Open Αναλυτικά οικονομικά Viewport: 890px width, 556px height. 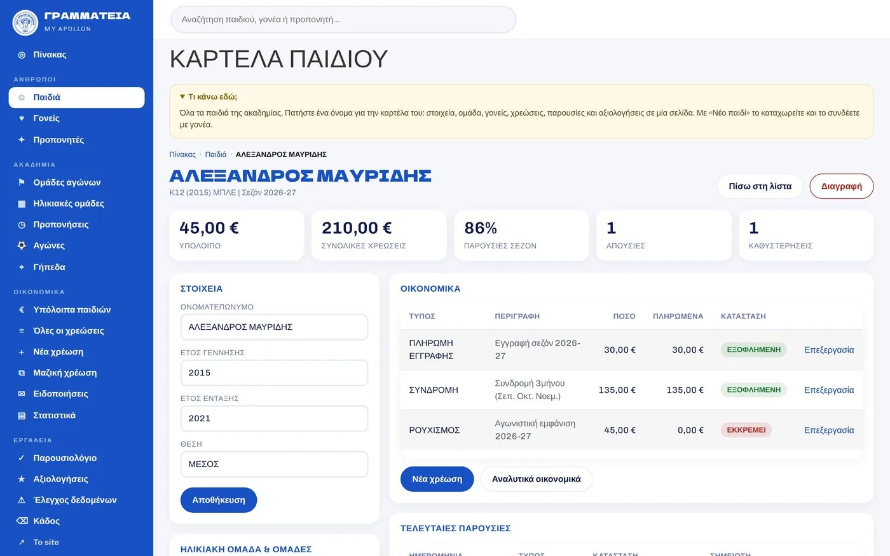point(536,479)
